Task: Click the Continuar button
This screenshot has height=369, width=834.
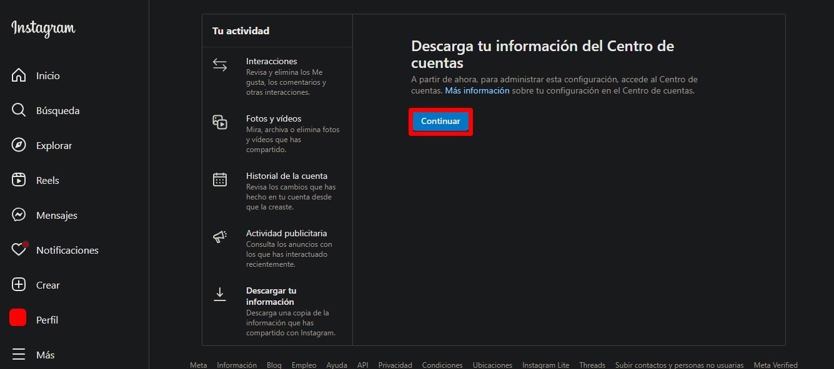Action: [x=440, y=121]
